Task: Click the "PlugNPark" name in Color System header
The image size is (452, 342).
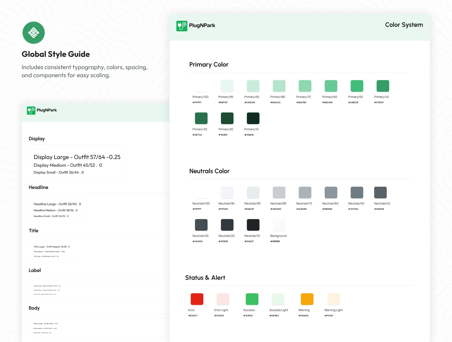Action: click(202, 25)
